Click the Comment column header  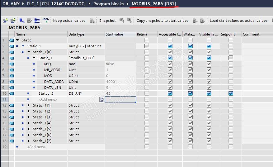click(x=257, y=34)
